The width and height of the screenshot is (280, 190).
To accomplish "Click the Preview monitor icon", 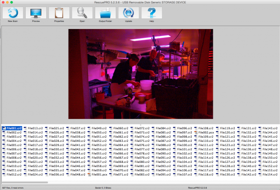I will click(x=36, y=14).
